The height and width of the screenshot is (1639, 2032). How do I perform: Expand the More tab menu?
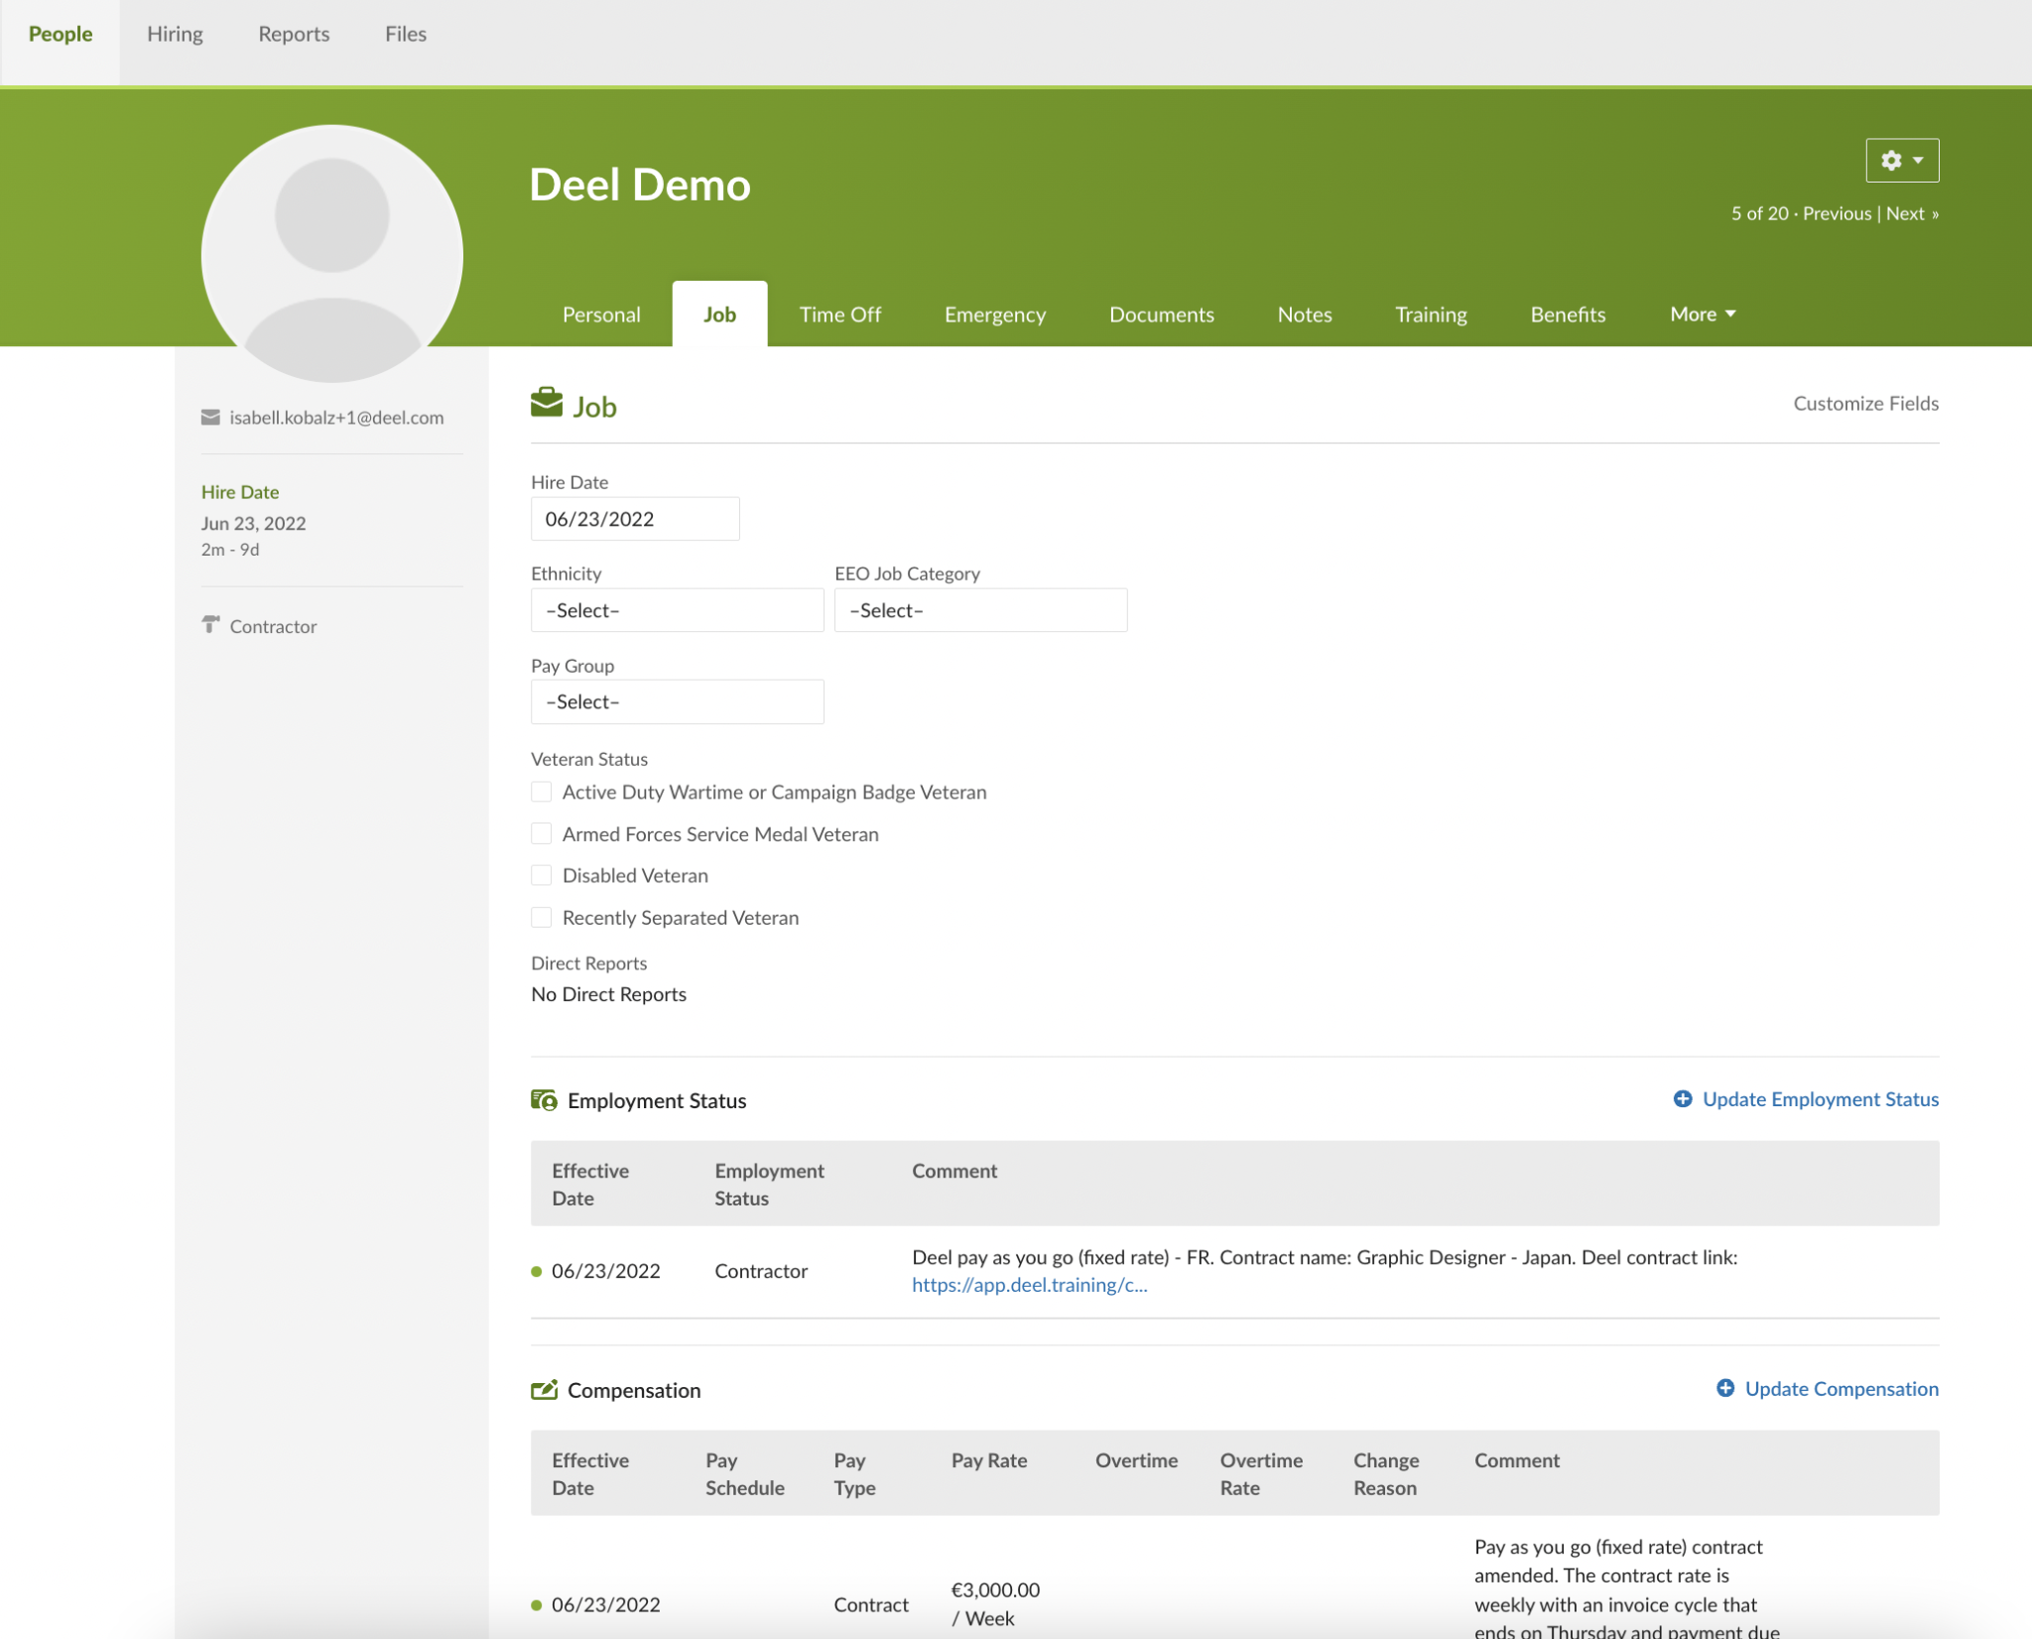click(x=1703, y=315)
